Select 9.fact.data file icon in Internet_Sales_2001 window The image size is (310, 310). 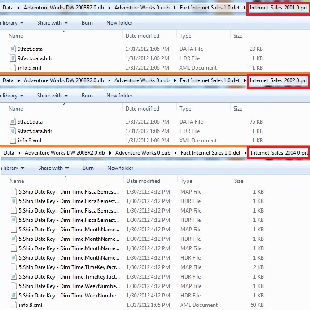[13, 49]
